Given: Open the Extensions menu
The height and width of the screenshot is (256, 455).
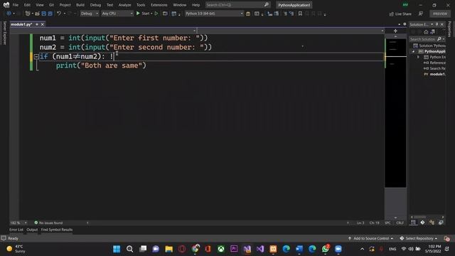Looking at the screenshot, I should tap(159, 5).
